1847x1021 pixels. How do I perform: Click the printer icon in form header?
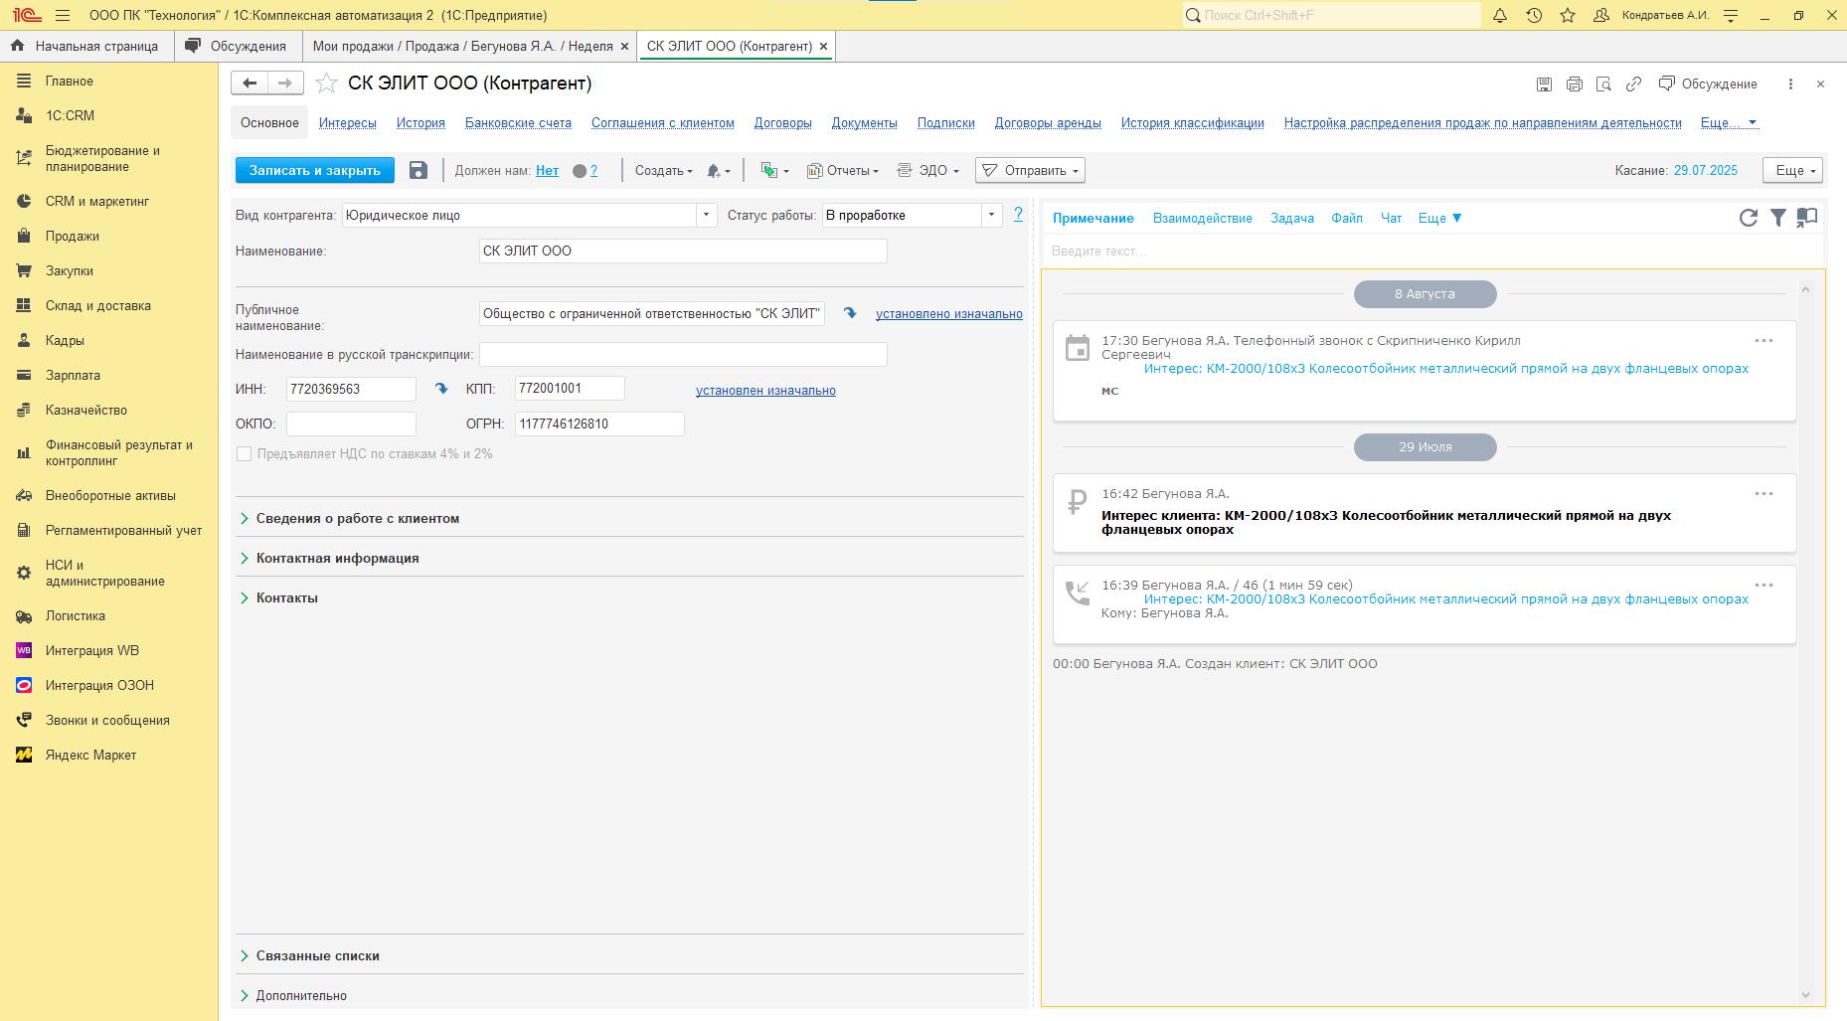click(1574, 85)
